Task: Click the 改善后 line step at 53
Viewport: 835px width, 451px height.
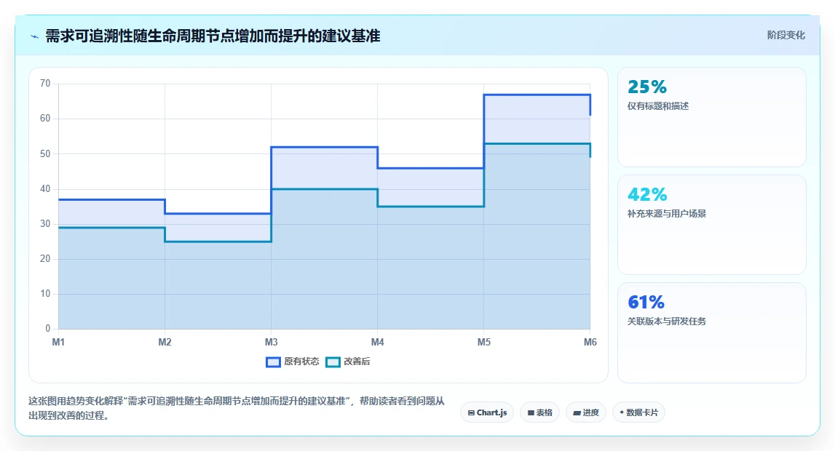Action: coord(537,143)
